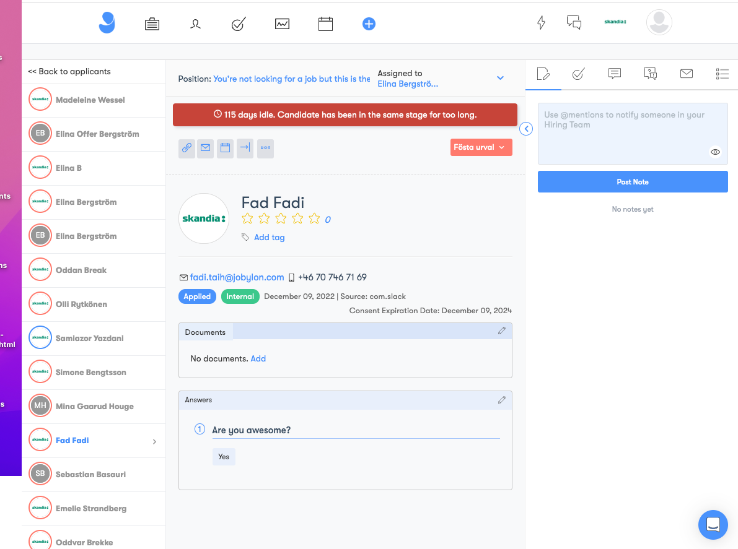Viewport: 738px width, 549px height.
Task: Select applicant Emelie Strandberg
Action: 94,509
